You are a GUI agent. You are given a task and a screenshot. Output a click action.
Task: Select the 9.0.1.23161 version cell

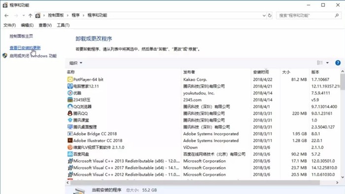tap(322, 113)
